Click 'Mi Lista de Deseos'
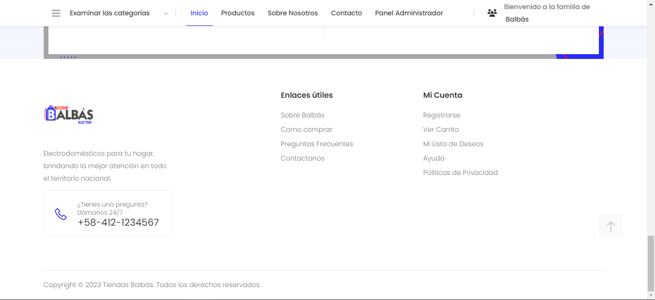This screenshot has height=300, width=655. (x=453, y=144)
